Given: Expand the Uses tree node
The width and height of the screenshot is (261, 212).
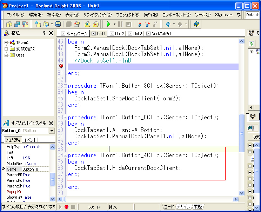Looking at the screenshot, I should click(x=6, y=55).
